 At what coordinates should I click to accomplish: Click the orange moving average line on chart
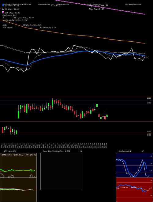pyautogui.click(x=72, y=35)
